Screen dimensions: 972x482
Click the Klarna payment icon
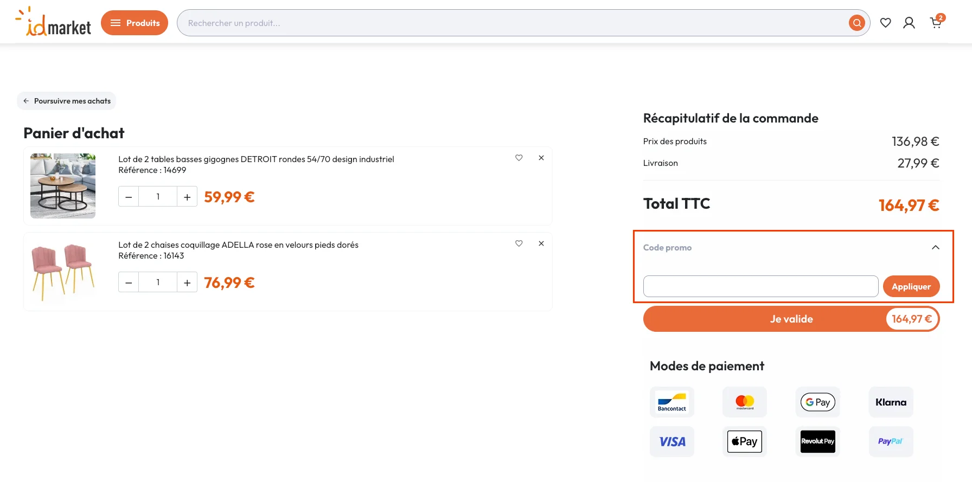coord(891,402)
